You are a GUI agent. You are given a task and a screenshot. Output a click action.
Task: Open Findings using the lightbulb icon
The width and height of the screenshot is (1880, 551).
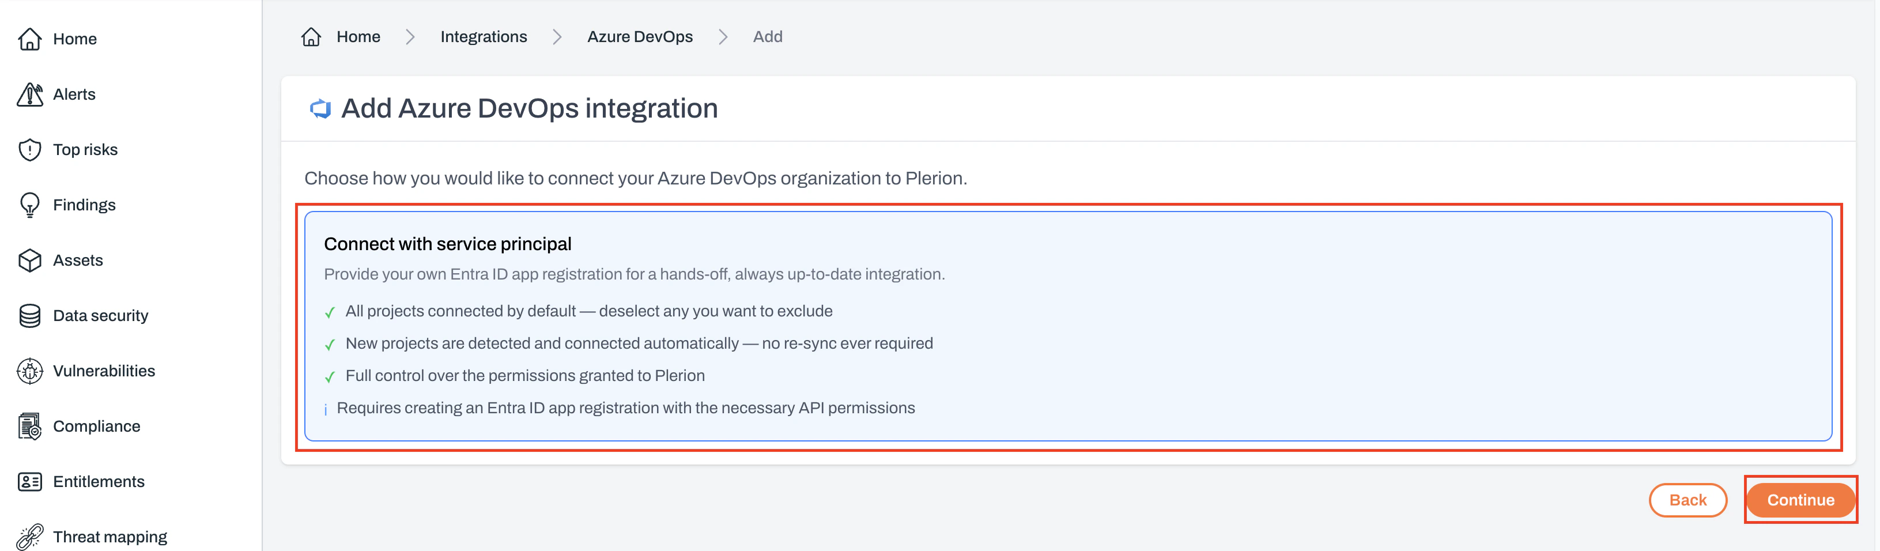[29, 205]
